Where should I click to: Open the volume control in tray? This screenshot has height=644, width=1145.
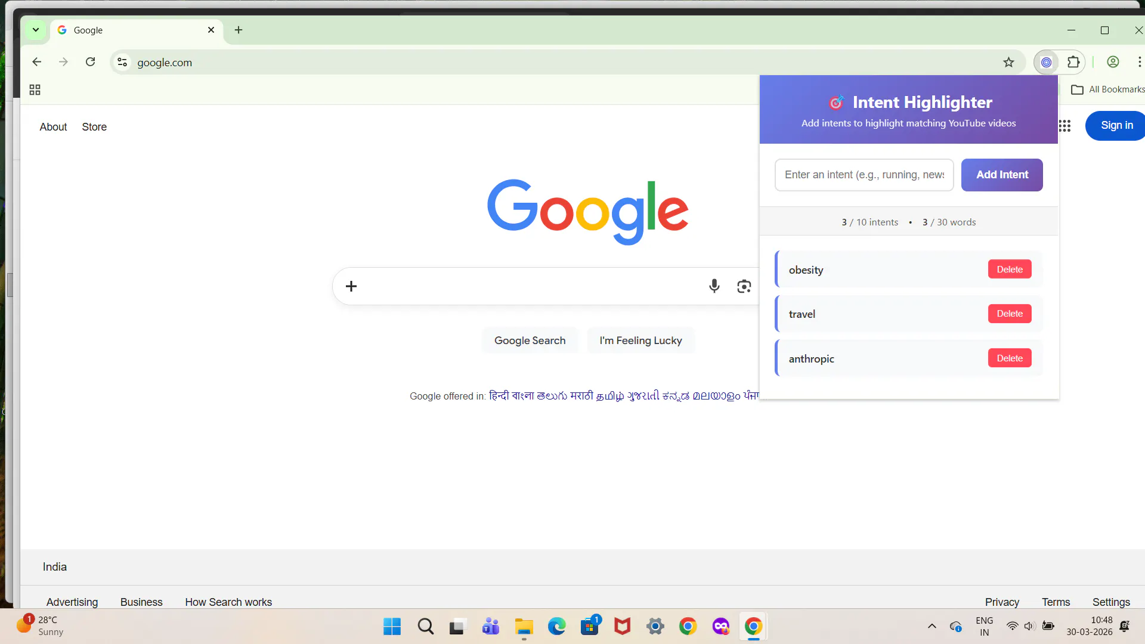click(1029, 626)
